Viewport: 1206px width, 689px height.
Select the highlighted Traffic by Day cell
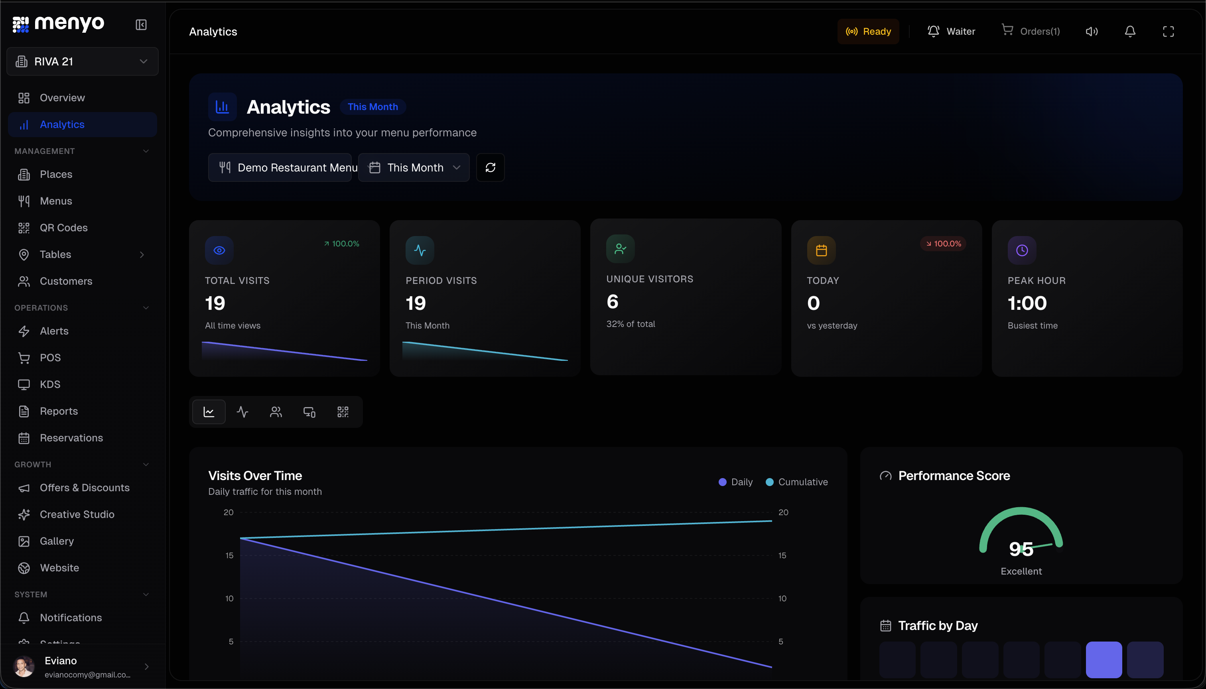coord(1104,659)
